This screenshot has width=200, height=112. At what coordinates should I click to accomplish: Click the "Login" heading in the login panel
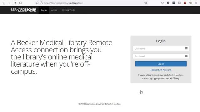tap(161, 41)
